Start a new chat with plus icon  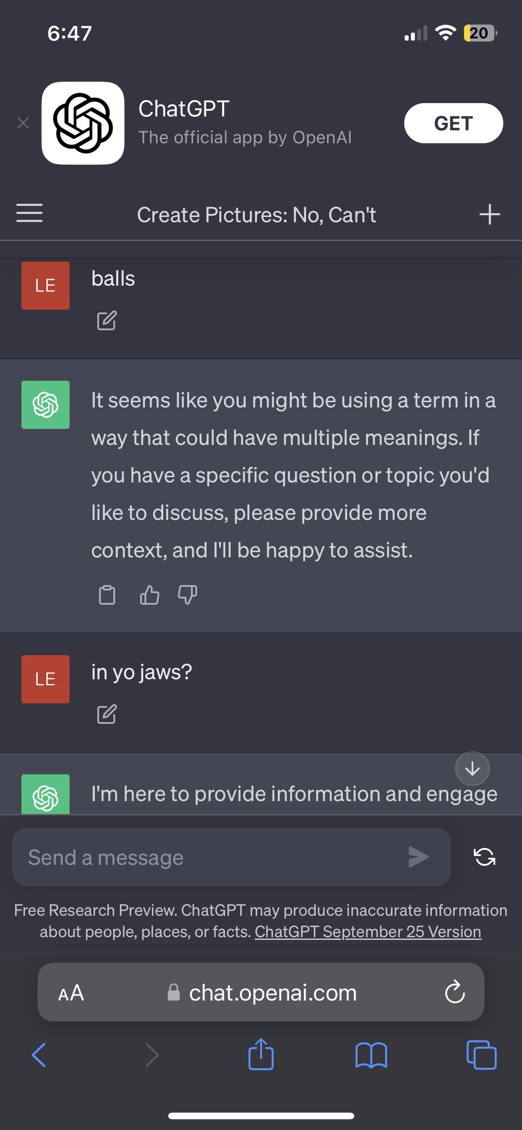489,214
